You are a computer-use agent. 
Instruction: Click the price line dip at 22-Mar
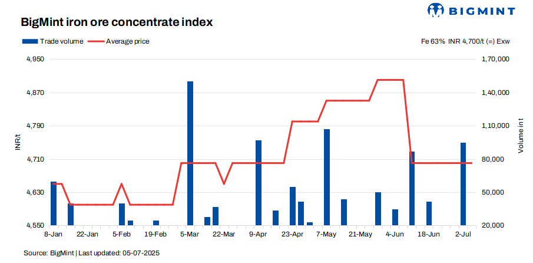coord(224,183)
